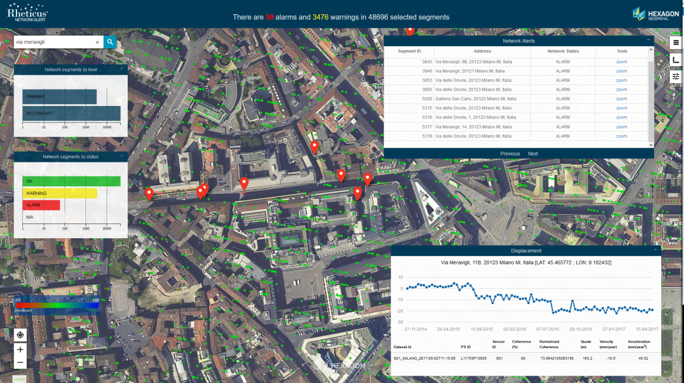Image resolution: width=684 pixels, height=383 pixels.
Task: Open the hamburger menu on the right edge
Action: click(676, 42)
